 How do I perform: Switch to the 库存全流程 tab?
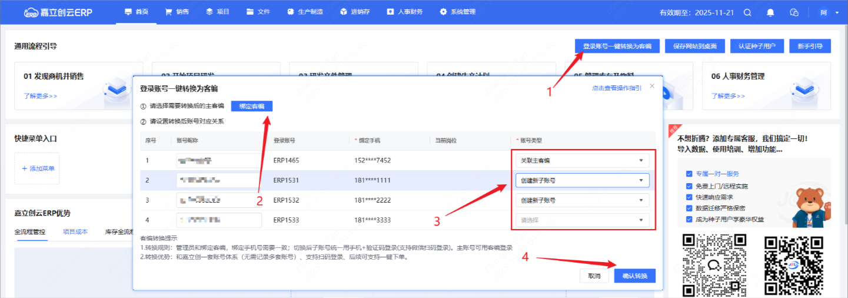pyautogui.click(x=120, y=232)
